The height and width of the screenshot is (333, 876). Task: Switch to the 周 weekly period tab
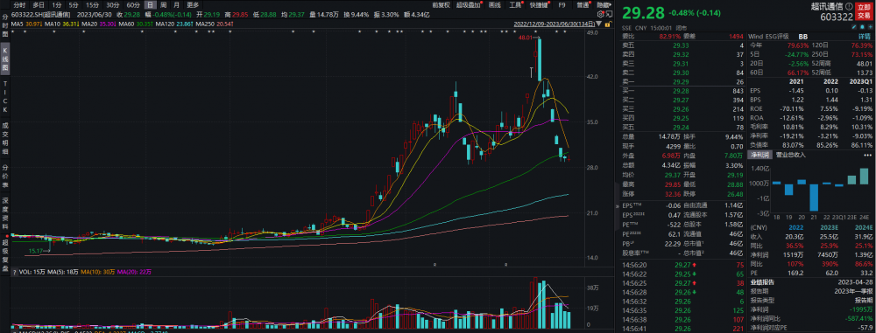tap(163, 4)
